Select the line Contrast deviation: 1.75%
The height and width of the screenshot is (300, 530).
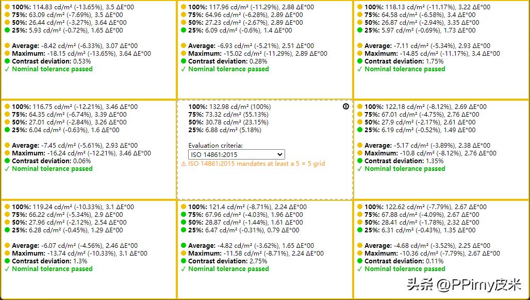pyautogui.click(x=404, y=61)
